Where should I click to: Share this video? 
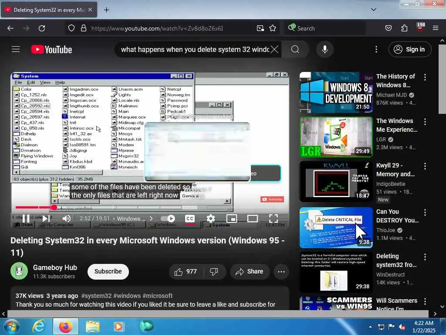click(249, 272)
